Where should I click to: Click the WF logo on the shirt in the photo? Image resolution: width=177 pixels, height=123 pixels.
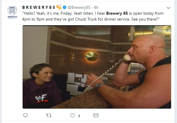pyautogui.click(x=41, y=98)
